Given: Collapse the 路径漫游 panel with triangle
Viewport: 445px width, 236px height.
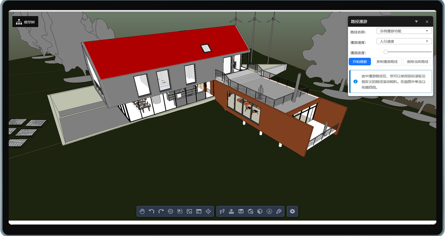Looking at the screenshot, I should click(x=416, y=22).
